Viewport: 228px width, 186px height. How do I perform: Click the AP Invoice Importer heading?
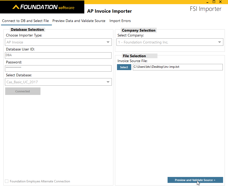pos(109,11)
